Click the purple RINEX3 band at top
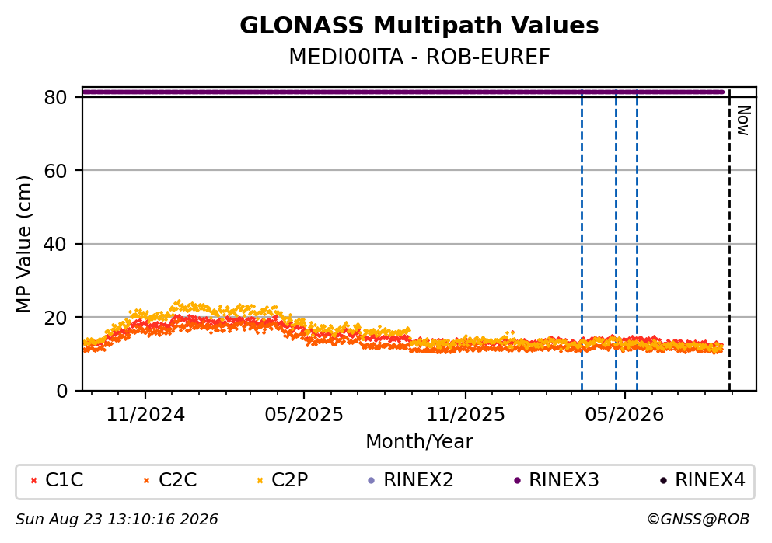Screen dimensions: 772x543 click(x=403, y=92)
